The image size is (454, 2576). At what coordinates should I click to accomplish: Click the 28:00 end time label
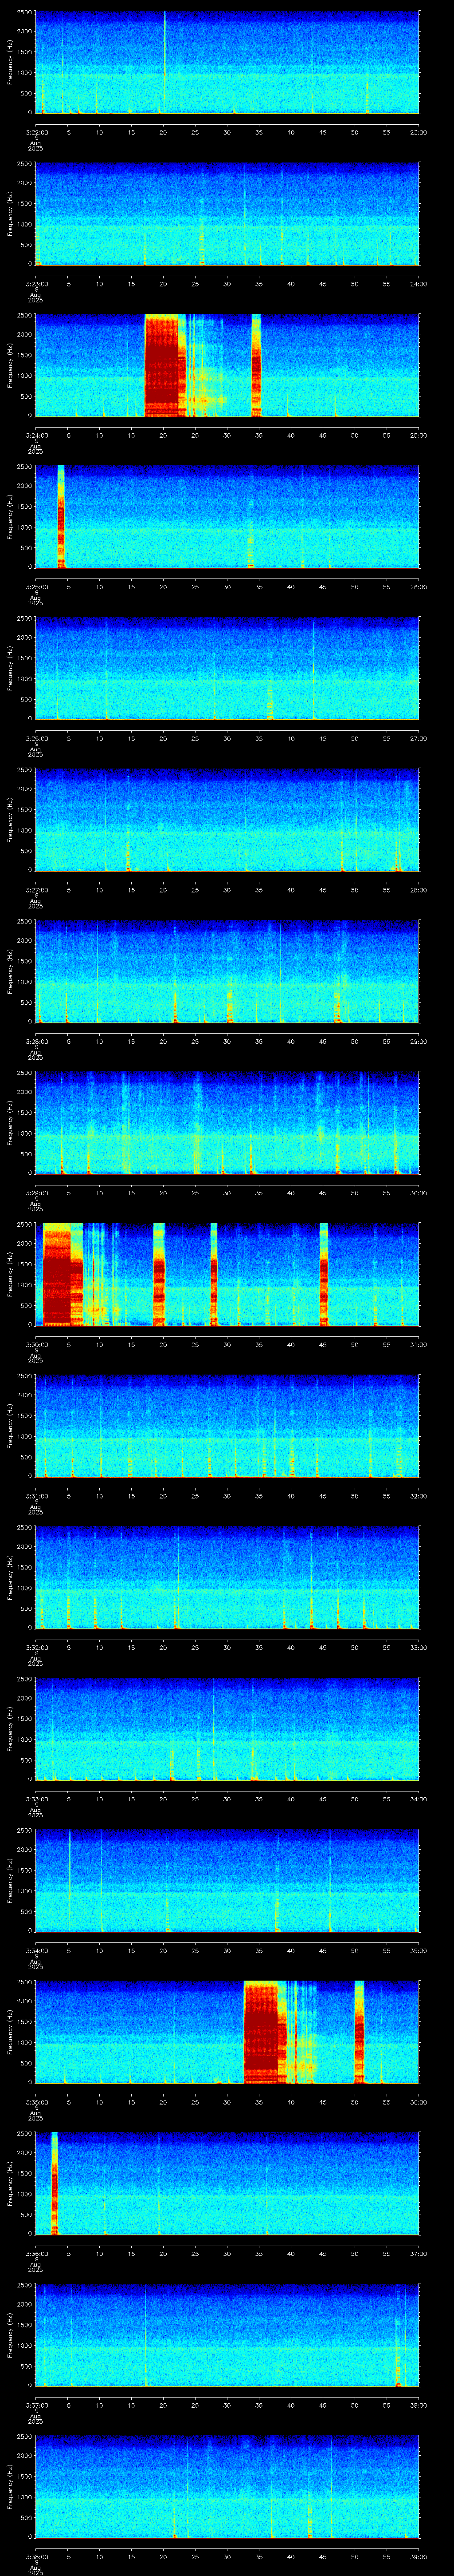pyautogui.click(x=418, y=890)
